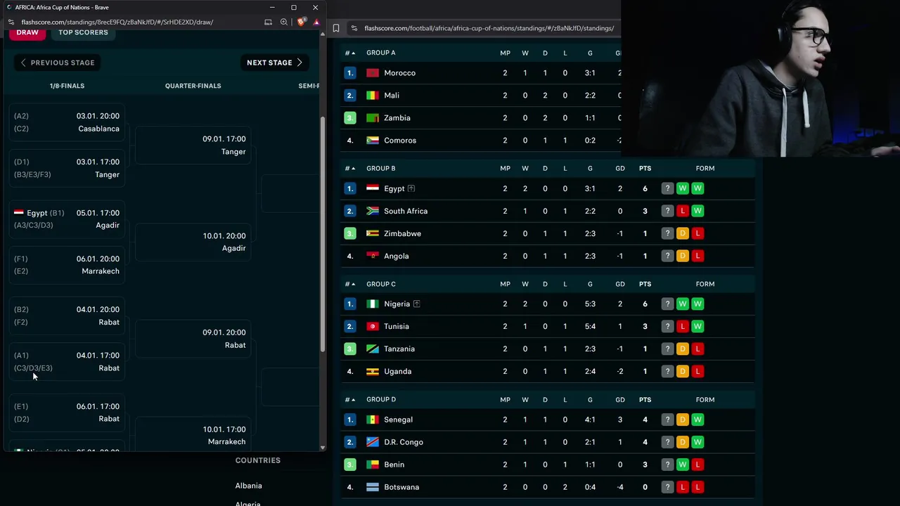
Task: Open the Nigeria team link
Action: pos(397,304)
